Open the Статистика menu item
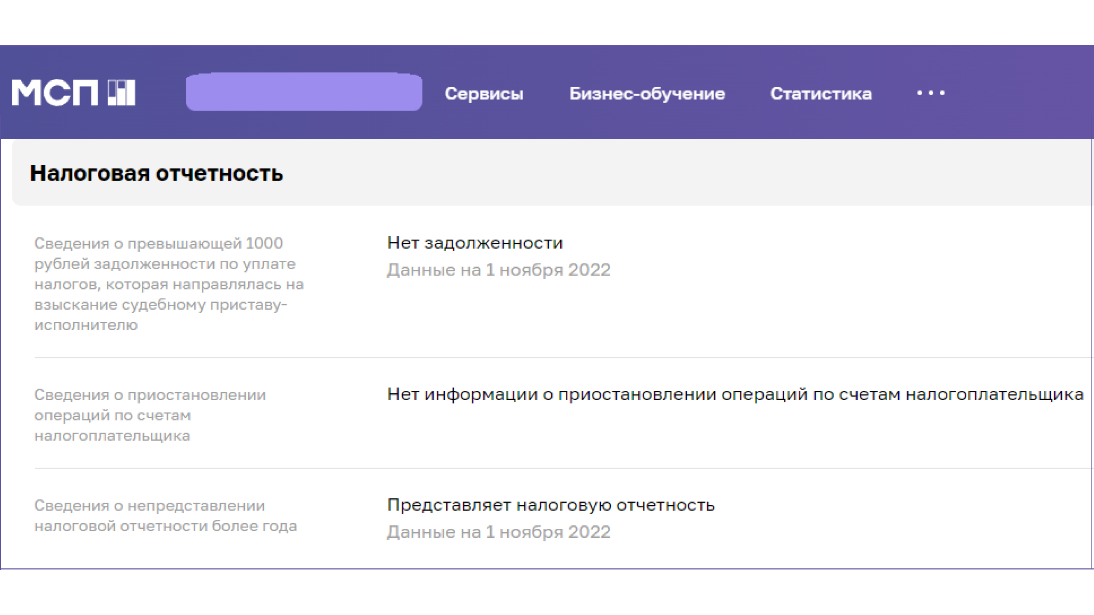This screenshot has width=1094, height=615. click(821, 94)
